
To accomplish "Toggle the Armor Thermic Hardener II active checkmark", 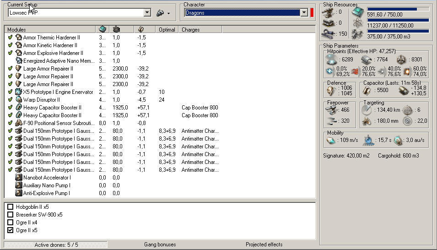I will coord(10,38).
